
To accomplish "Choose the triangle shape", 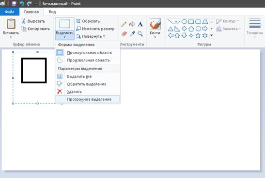I will [171, 29].
